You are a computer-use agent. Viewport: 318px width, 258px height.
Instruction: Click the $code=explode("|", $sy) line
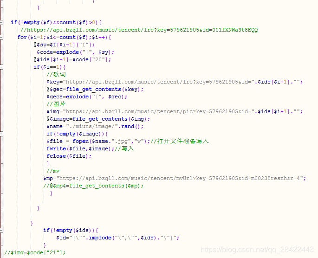76,52
